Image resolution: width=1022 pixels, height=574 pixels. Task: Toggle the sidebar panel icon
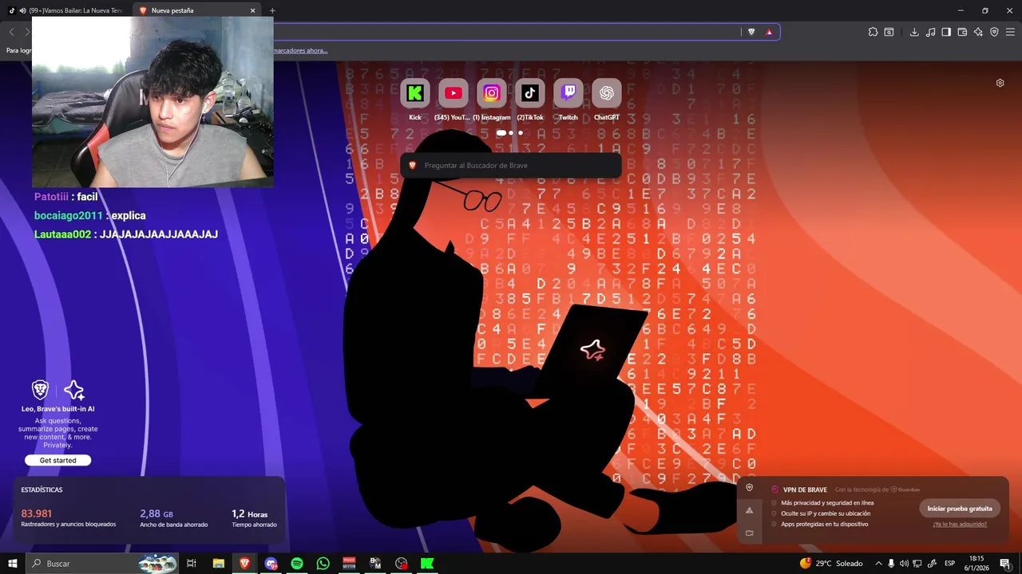click(x=946, y=32)
